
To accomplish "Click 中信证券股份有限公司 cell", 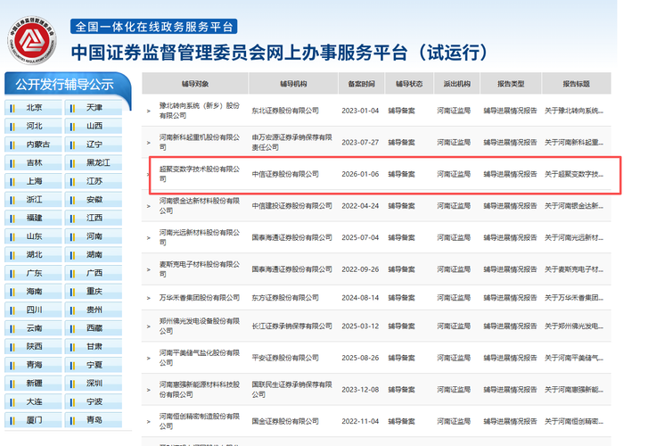I will [285, 174].
